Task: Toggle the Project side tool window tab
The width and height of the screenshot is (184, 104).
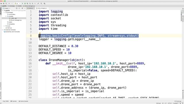Action: pos(1,11)
